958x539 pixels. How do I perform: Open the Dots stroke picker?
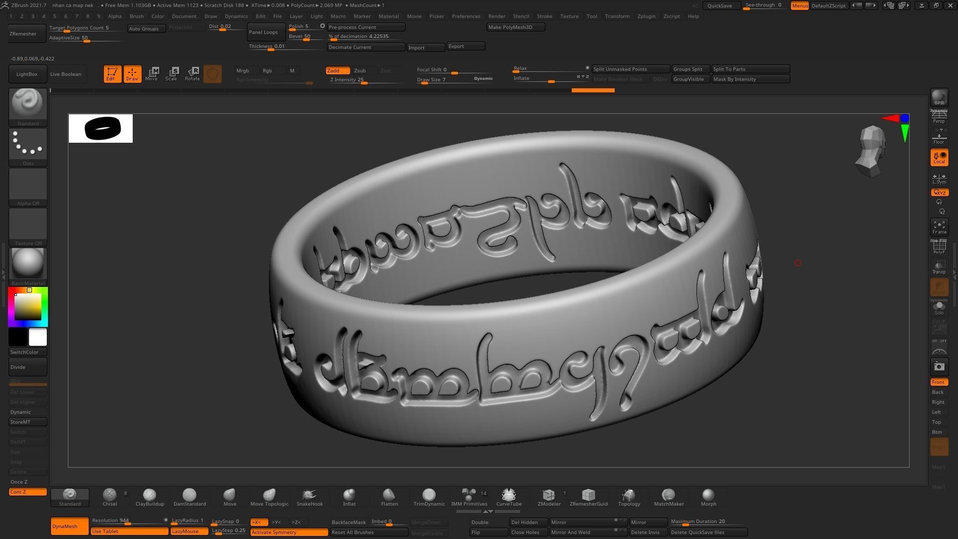point(28,147)
